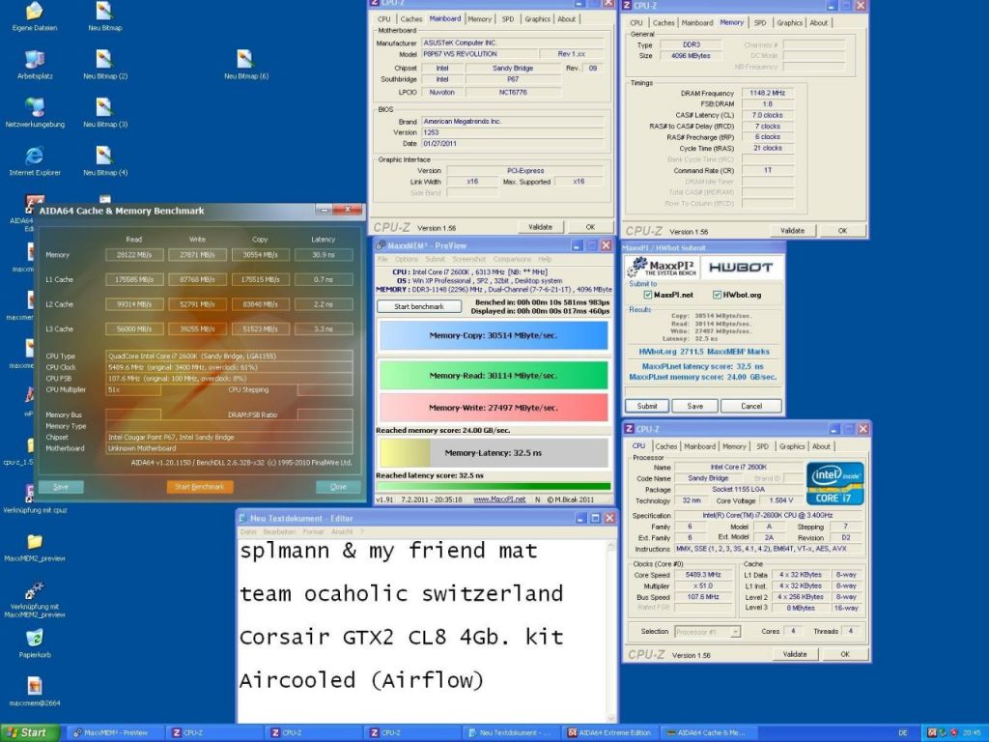Screen dimensions: 989x742
Task: Open MaxxMEM2_preview folder icon
Action: (x=35, y=548)
